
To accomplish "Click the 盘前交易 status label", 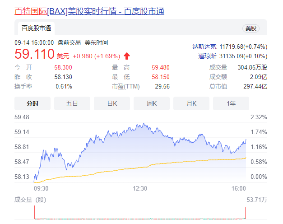I will pos(69,42).
